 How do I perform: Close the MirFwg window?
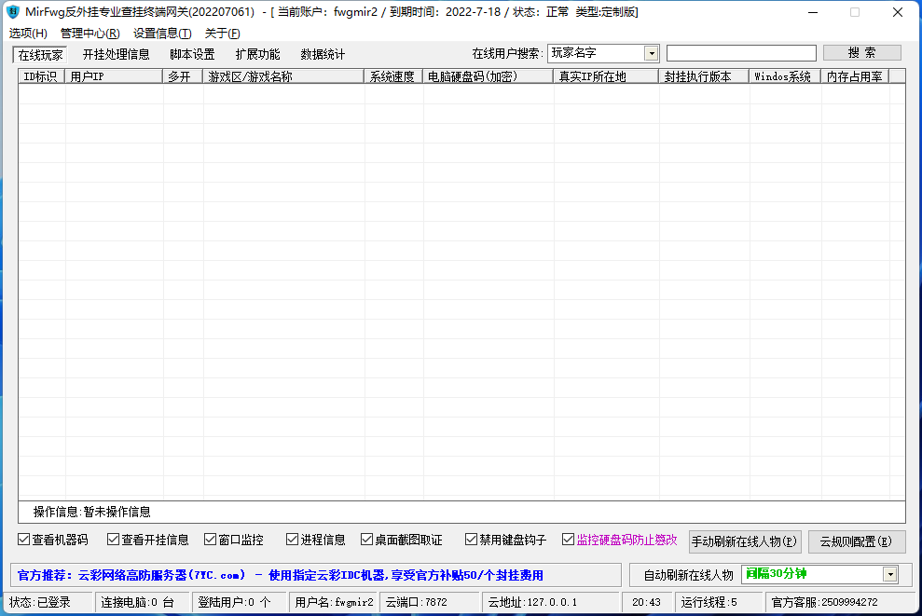pos(898,12)
